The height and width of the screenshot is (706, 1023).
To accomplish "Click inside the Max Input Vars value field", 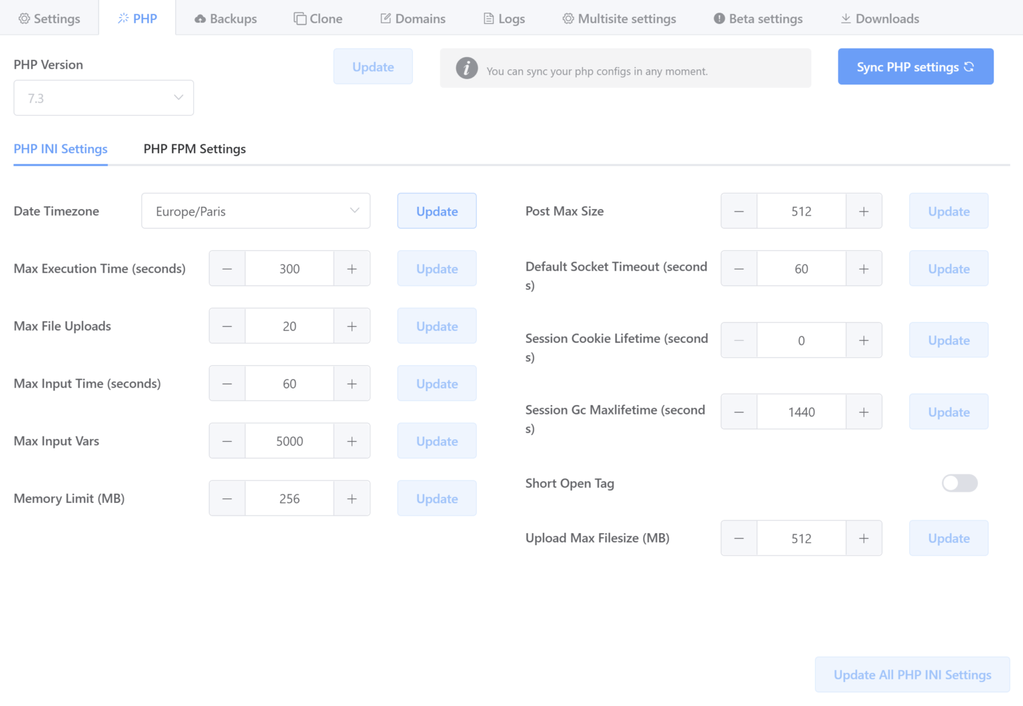I will tap(289, 441).
